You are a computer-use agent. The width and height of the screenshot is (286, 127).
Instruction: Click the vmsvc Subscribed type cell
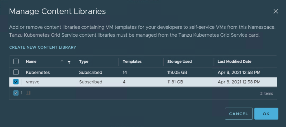point(91,82)
